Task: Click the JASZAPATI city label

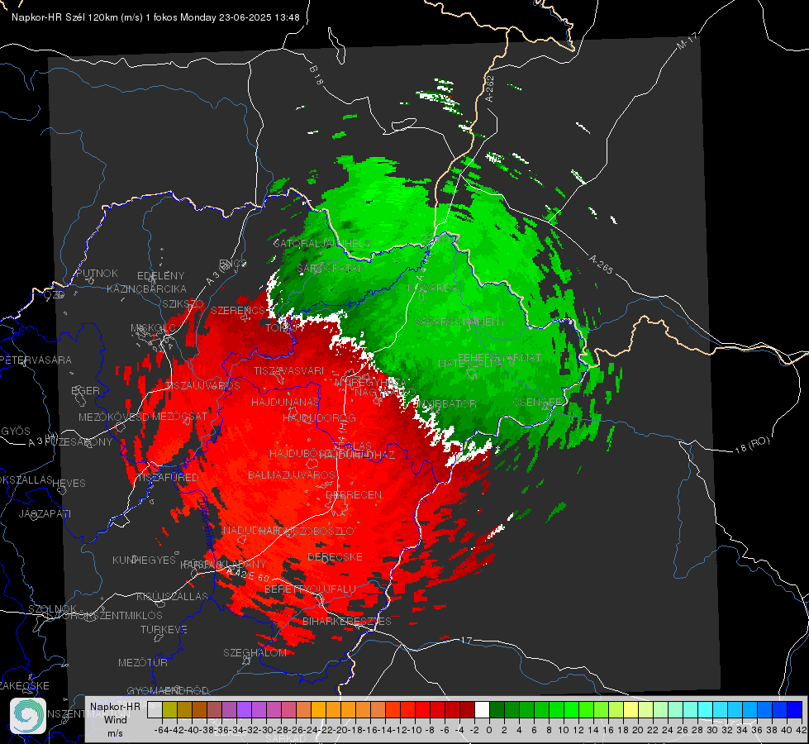Action: point(45,513)
